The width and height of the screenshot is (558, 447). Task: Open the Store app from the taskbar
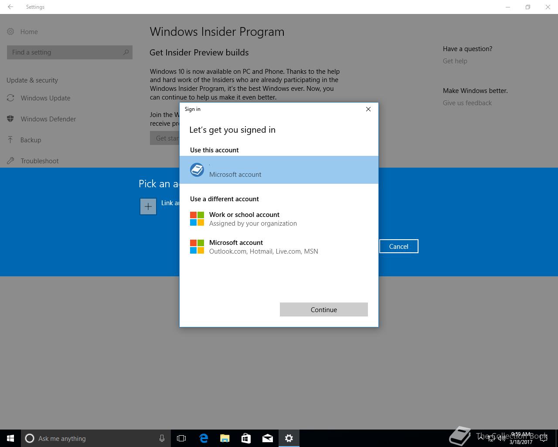pyautogui.click(x=246, y=438)
